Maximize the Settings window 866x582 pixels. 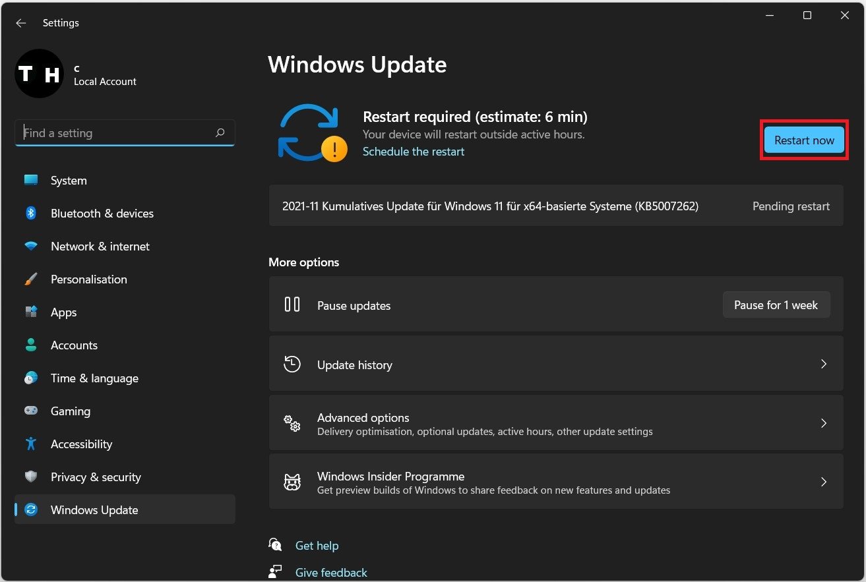click(807, 15)
